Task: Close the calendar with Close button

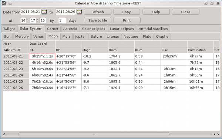Action: (186, 12)
